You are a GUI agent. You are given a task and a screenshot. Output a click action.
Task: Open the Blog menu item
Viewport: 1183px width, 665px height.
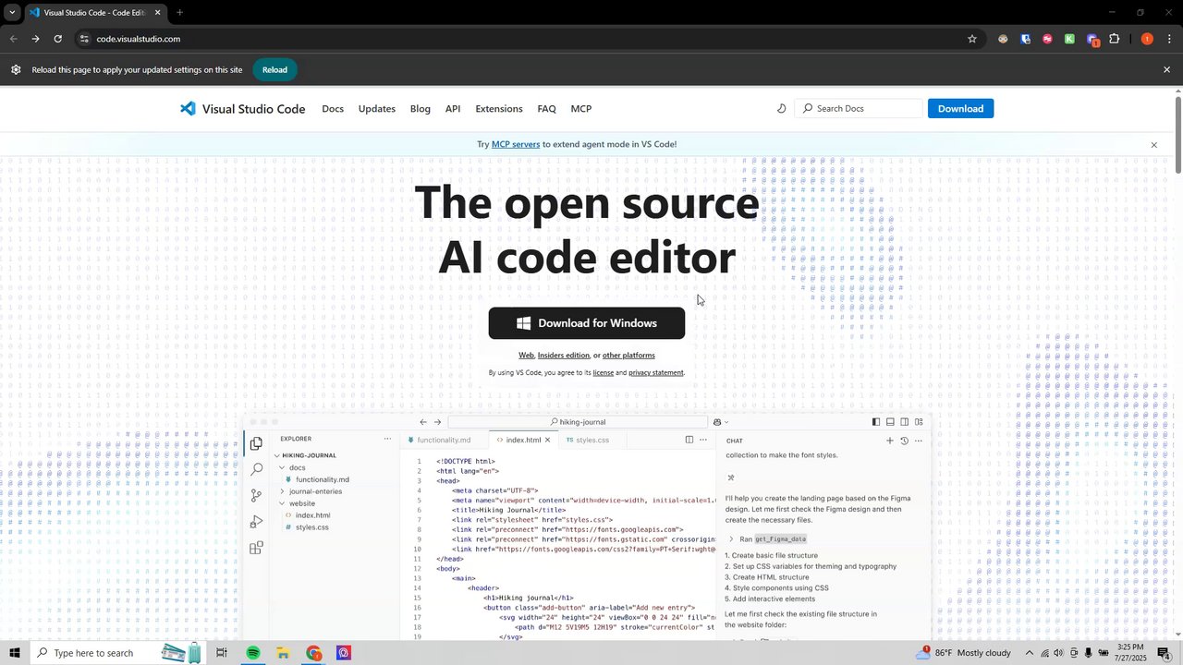coord(421,108)
